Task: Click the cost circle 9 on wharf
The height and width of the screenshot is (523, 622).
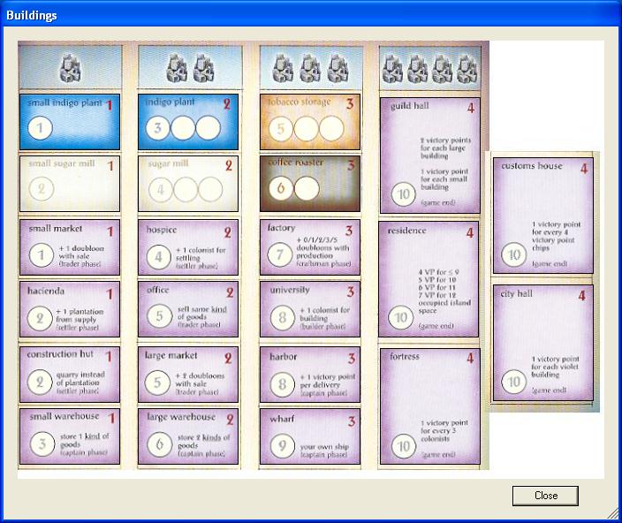Action: (282, 445)
